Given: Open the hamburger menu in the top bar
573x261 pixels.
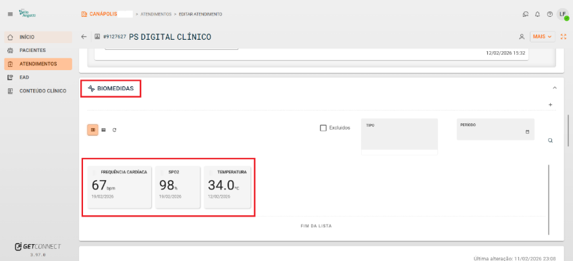Looking at the screenshot, I should point(10,14).
